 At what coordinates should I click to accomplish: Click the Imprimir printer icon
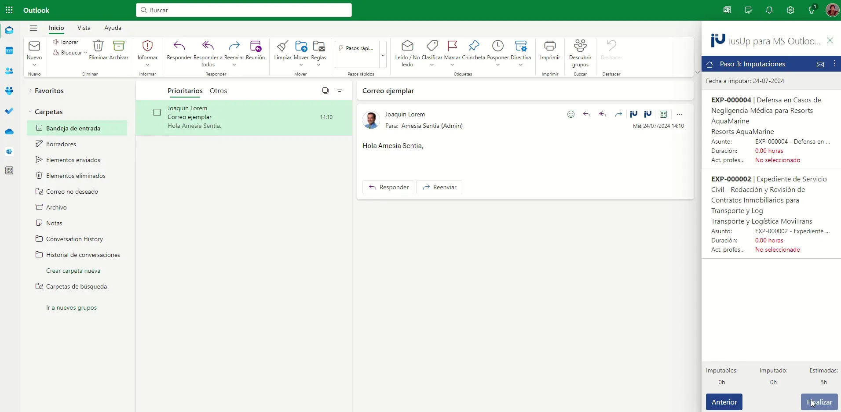[550, 46]
